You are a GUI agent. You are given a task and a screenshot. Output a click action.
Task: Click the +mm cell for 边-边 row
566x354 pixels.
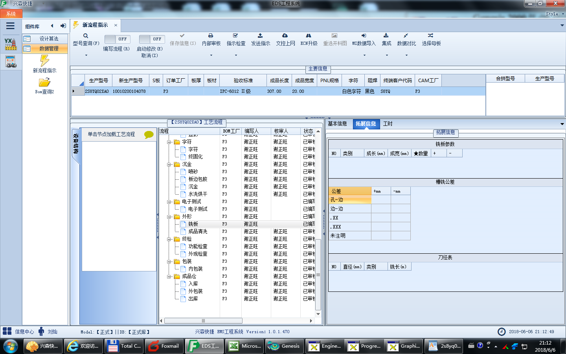coord(381,209)
